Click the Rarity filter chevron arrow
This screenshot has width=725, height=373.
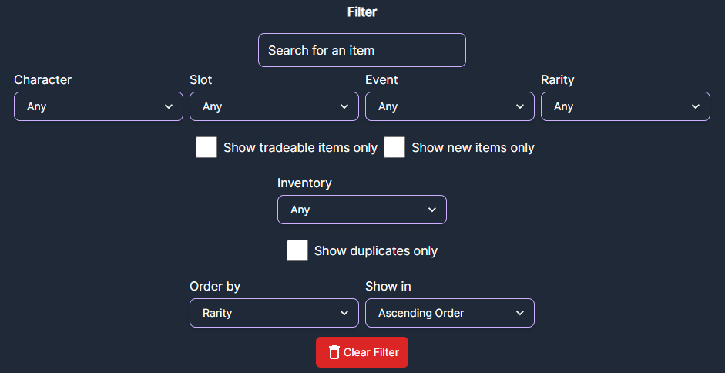coord(696,106)
